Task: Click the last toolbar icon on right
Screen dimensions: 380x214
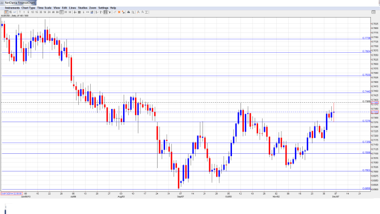Action: point(146,12)
